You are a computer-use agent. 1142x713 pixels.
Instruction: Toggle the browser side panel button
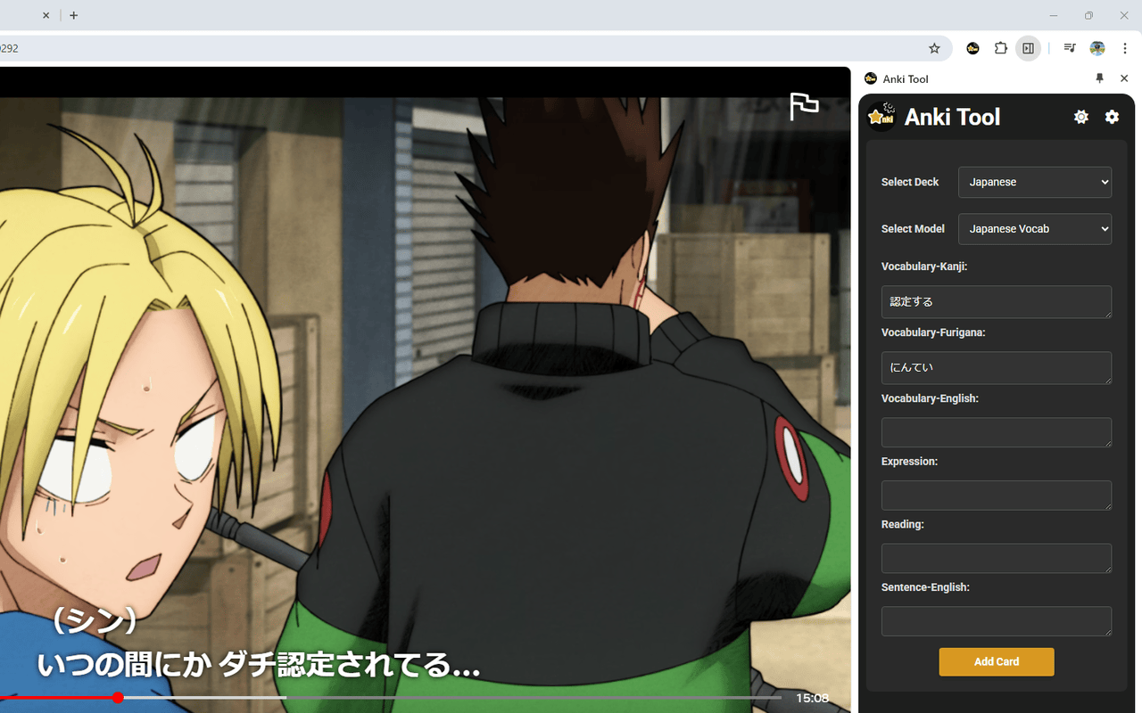coord(1029,48)
